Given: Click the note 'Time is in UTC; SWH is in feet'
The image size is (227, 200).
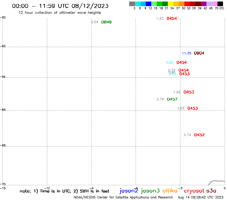Looking at the screenshot, I should tap(64, 191).
